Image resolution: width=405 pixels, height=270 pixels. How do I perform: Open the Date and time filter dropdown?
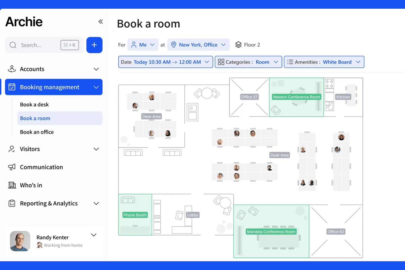165,62
